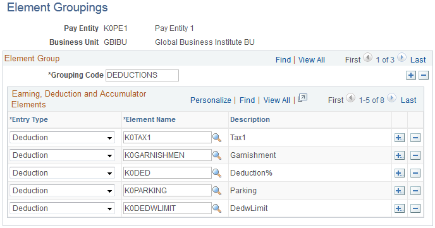Open Entry Type dropdown for K0DED

pyautogui.click(x=62, y=173)
